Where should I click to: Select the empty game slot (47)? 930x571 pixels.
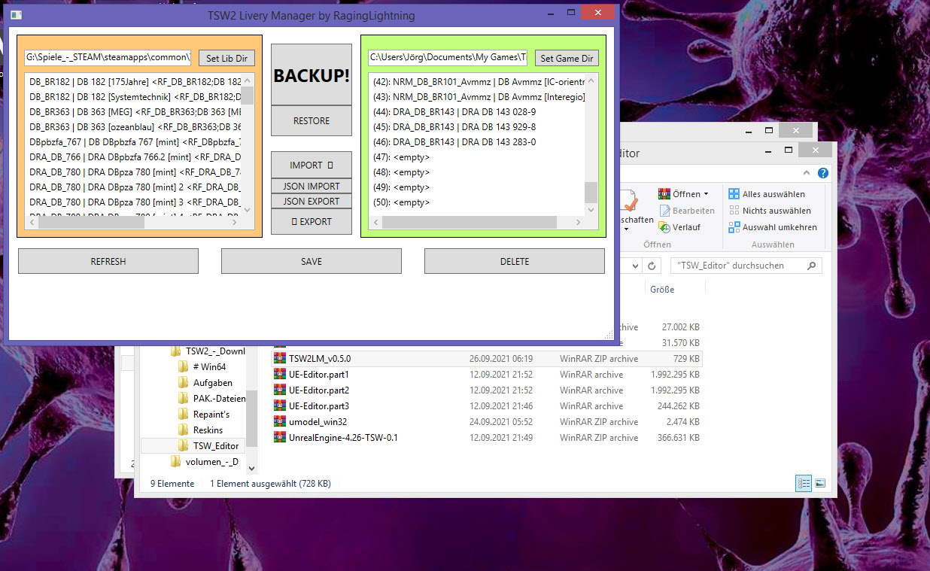[477, 156]
